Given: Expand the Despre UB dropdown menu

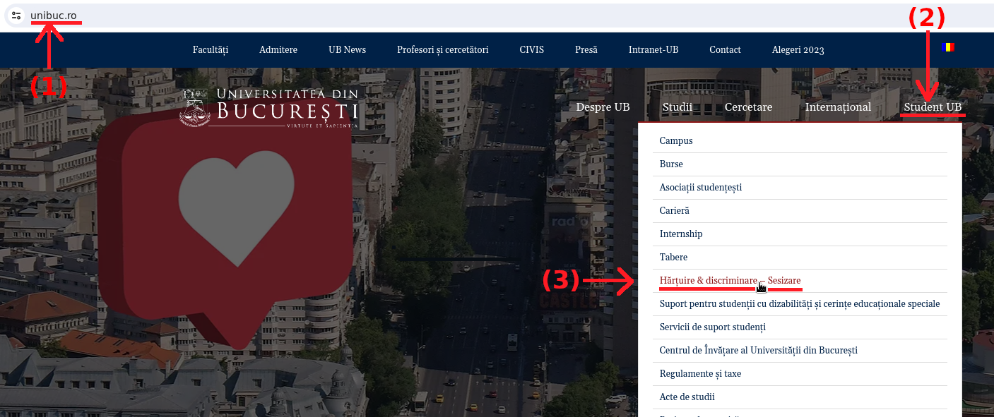Looking at the screenshot, I should (603, 107).
